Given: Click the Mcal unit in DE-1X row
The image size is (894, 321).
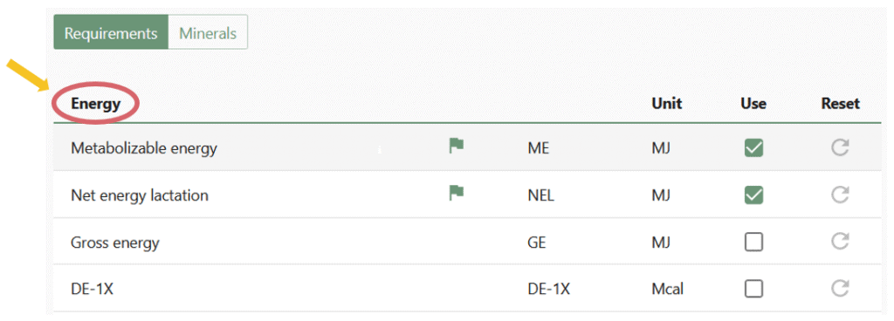Looking at the screenshot, I should pyautogui.click(x=667, y=289).
